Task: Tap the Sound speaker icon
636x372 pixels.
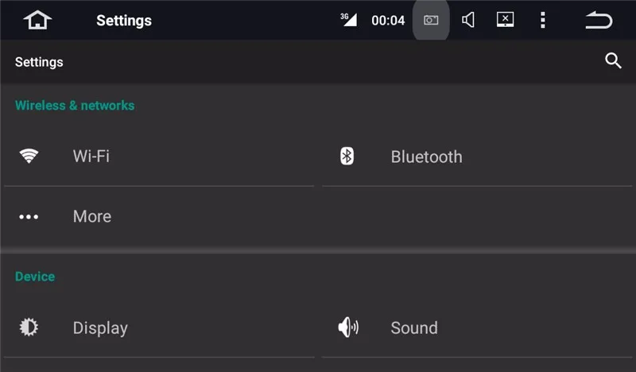Action: 347,327
